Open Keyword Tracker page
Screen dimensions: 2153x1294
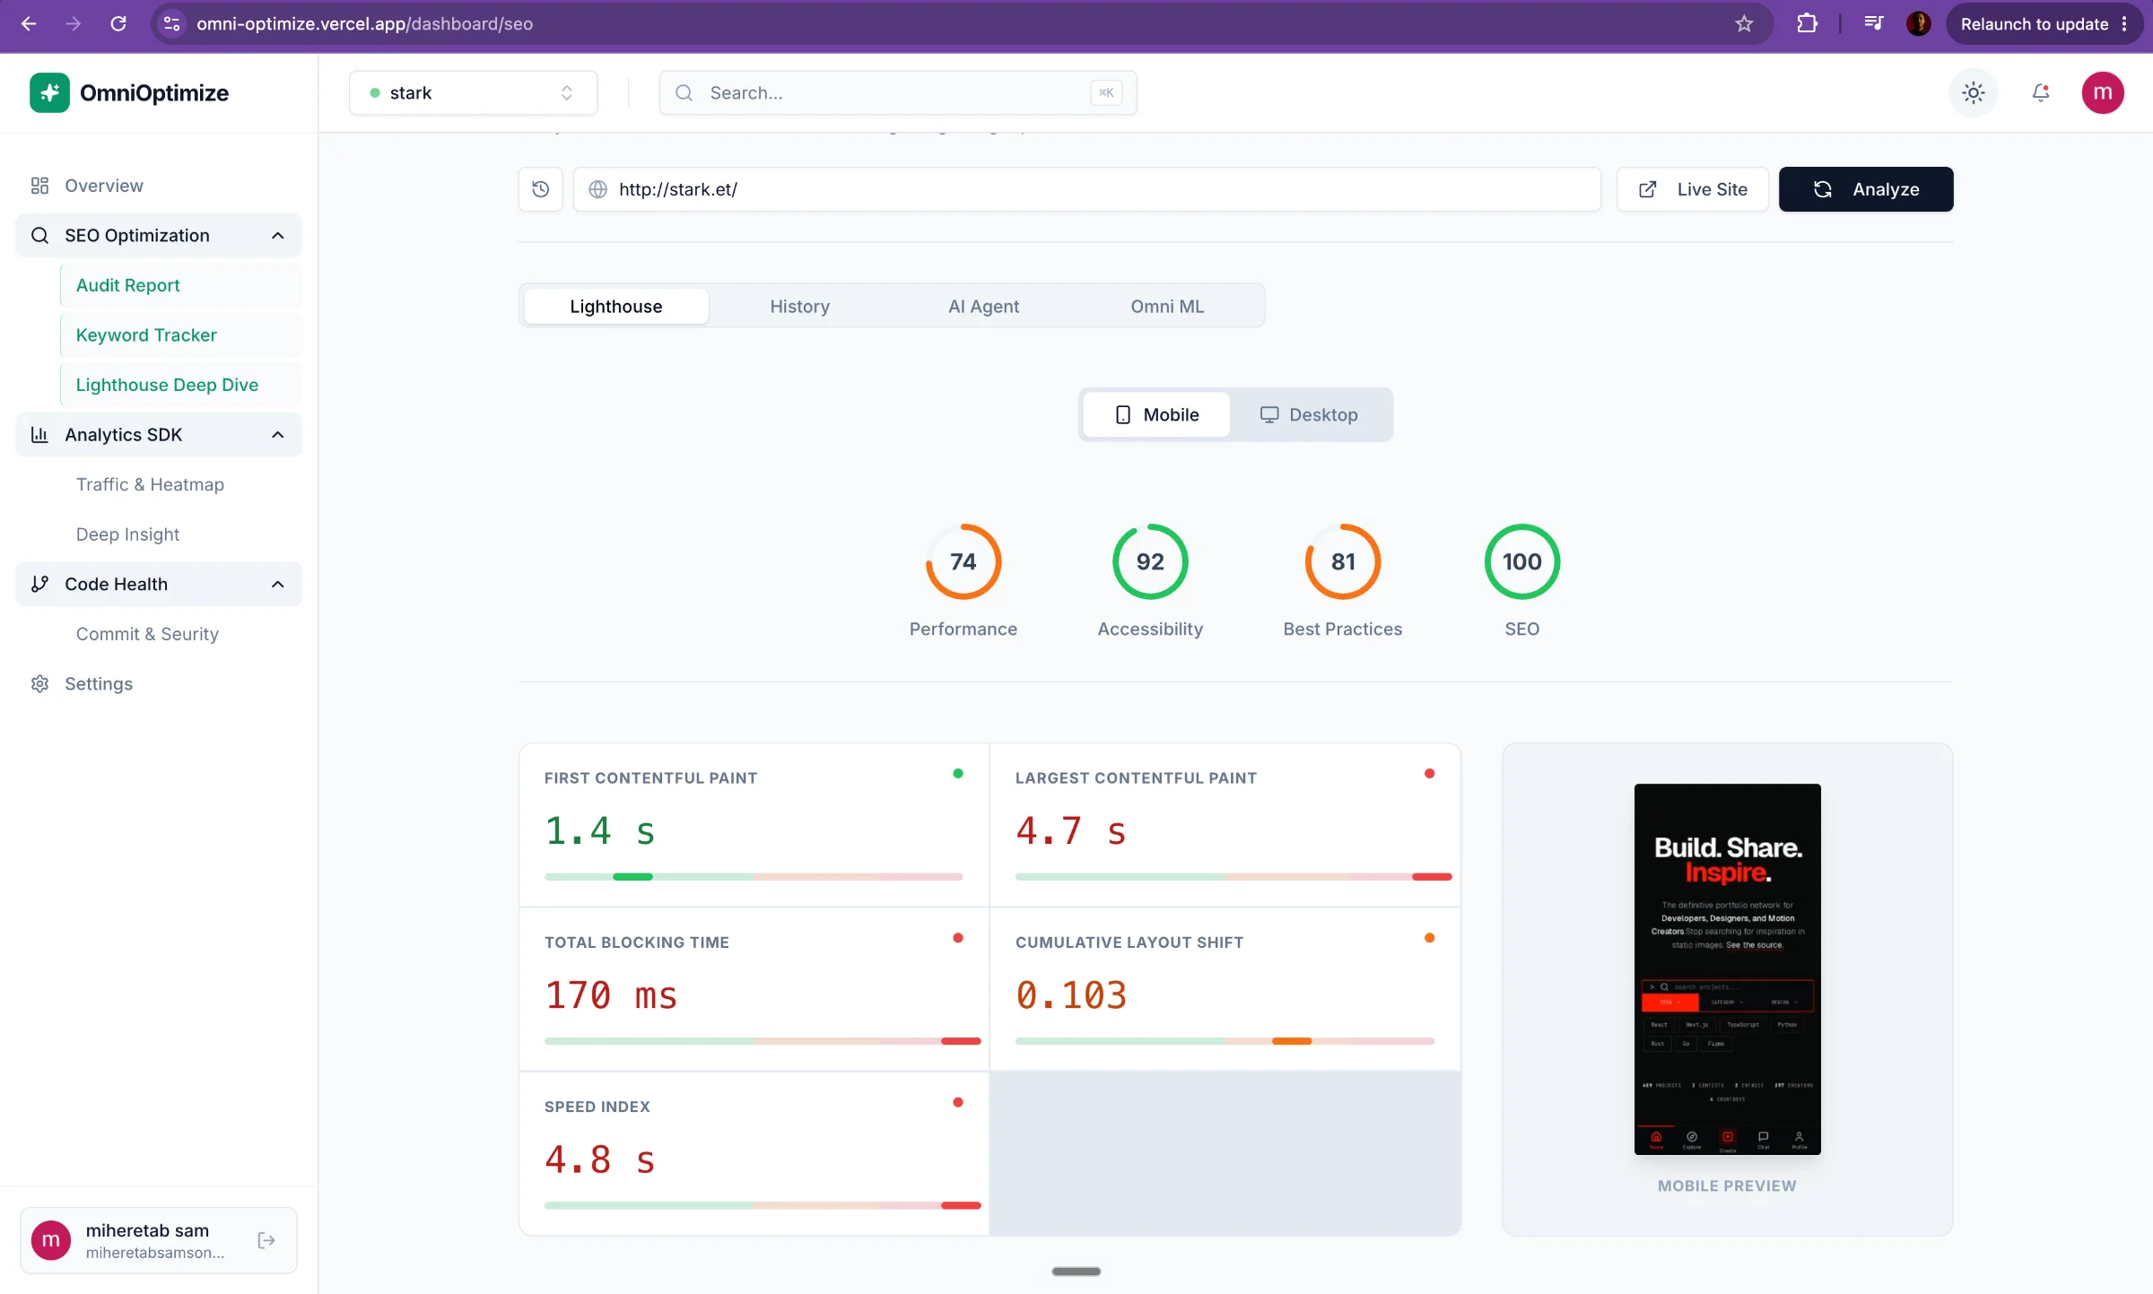coord(181,334)
